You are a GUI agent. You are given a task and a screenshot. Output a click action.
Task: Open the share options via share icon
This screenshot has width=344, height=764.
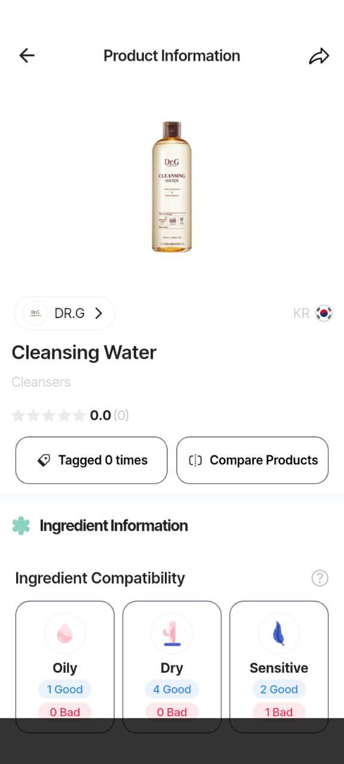320,55
